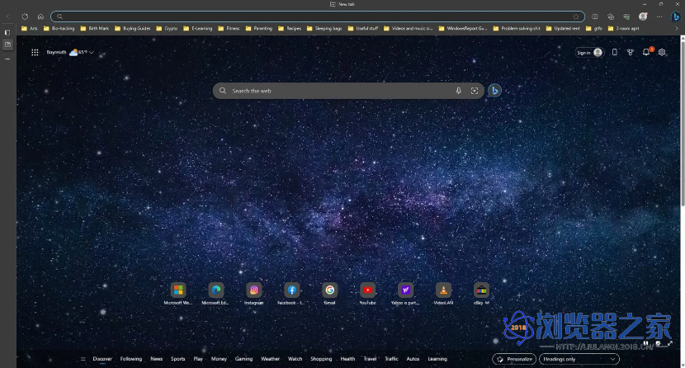Image resolution: width=685 pixels, height=368 pixels.
Task: Open the Sleeping bags bookmarks folder
Action: tap(324, 28)
